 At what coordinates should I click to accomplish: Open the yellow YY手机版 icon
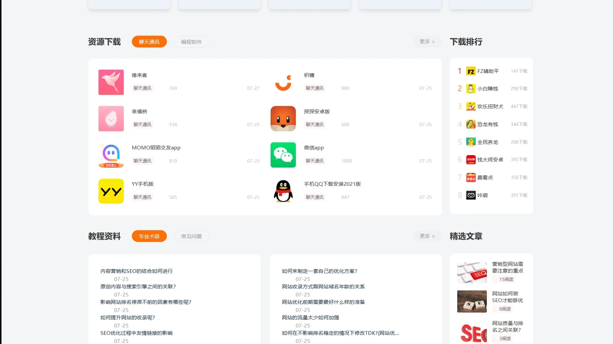(x=111, y=191)
